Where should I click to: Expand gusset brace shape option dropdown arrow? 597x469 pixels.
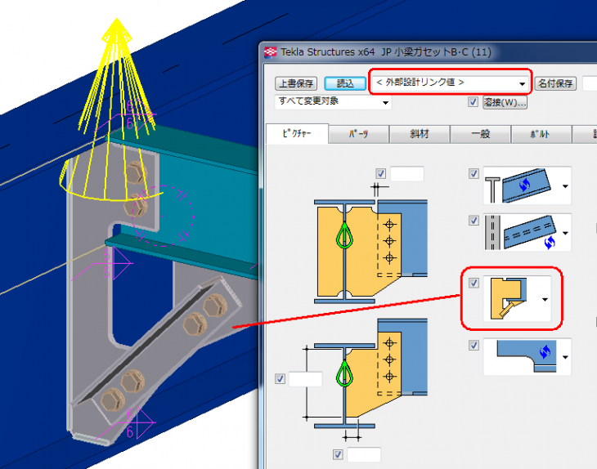point(545,299)
